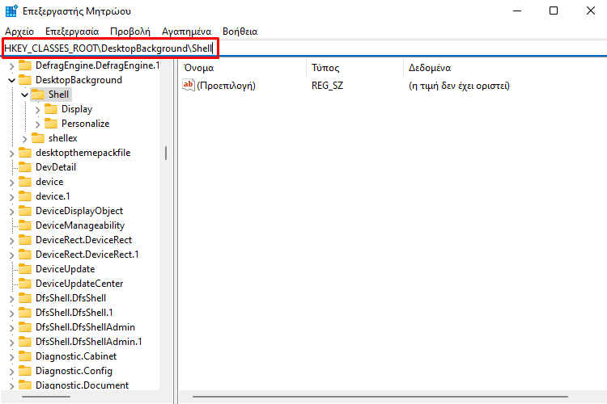607x404 pixels.
Task: Collapse the DesktopBackground key
Action: point(11,81)
